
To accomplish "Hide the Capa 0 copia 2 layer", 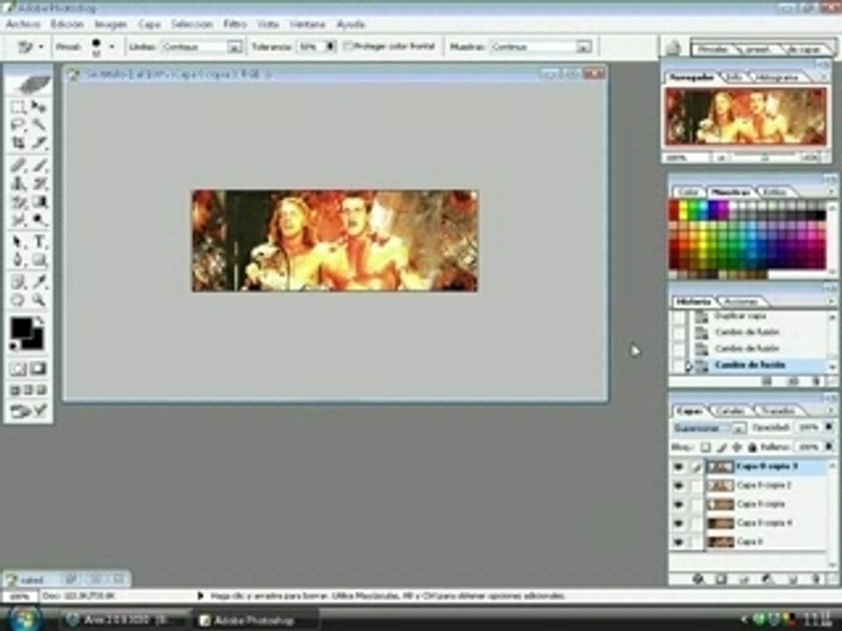I will [678, 486].
